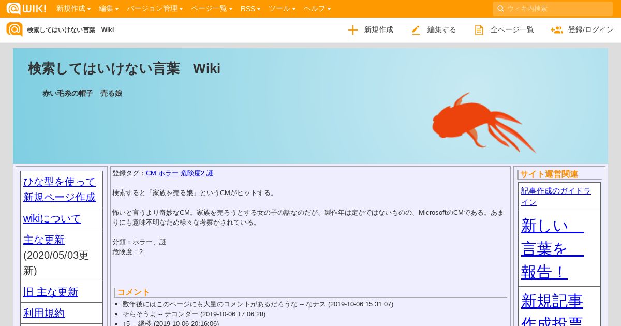This screenshot has width=621, height=326.
Task: Click the large 検索してはいけない言葉 Wiki heading
Action: [124, 68]
